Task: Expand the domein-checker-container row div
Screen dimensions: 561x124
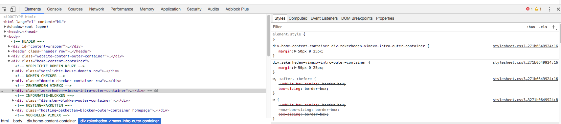Action: [x=13, y=81]
